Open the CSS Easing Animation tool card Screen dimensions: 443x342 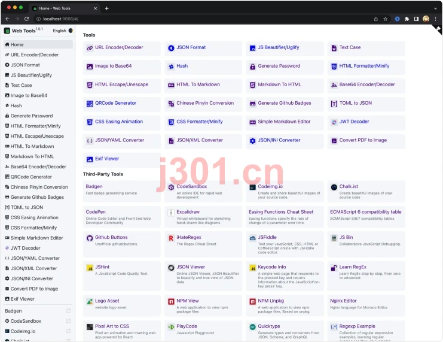(x=122, y=123)
